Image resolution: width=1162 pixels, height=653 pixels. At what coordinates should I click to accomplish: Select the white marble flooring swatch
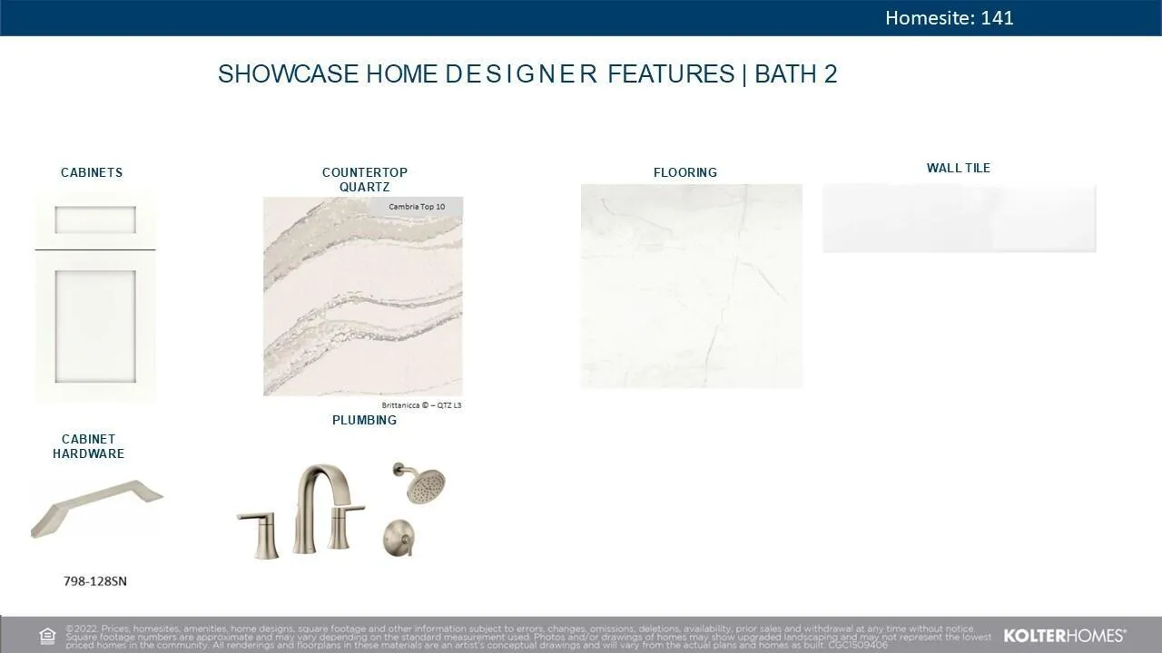click(691, 286)
